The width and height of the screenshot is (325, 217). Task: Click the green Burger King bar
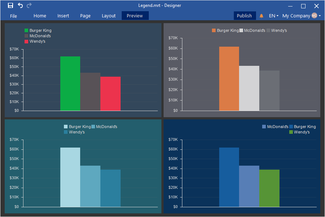pyautogui.click(x=70, y=84)
